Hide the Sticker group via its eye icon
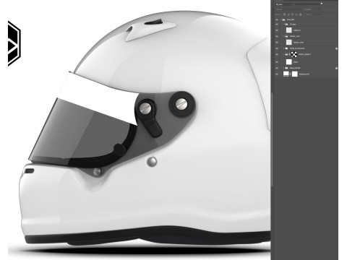Image resolution: width=347 pixels, height=260 pixels. 277,36
